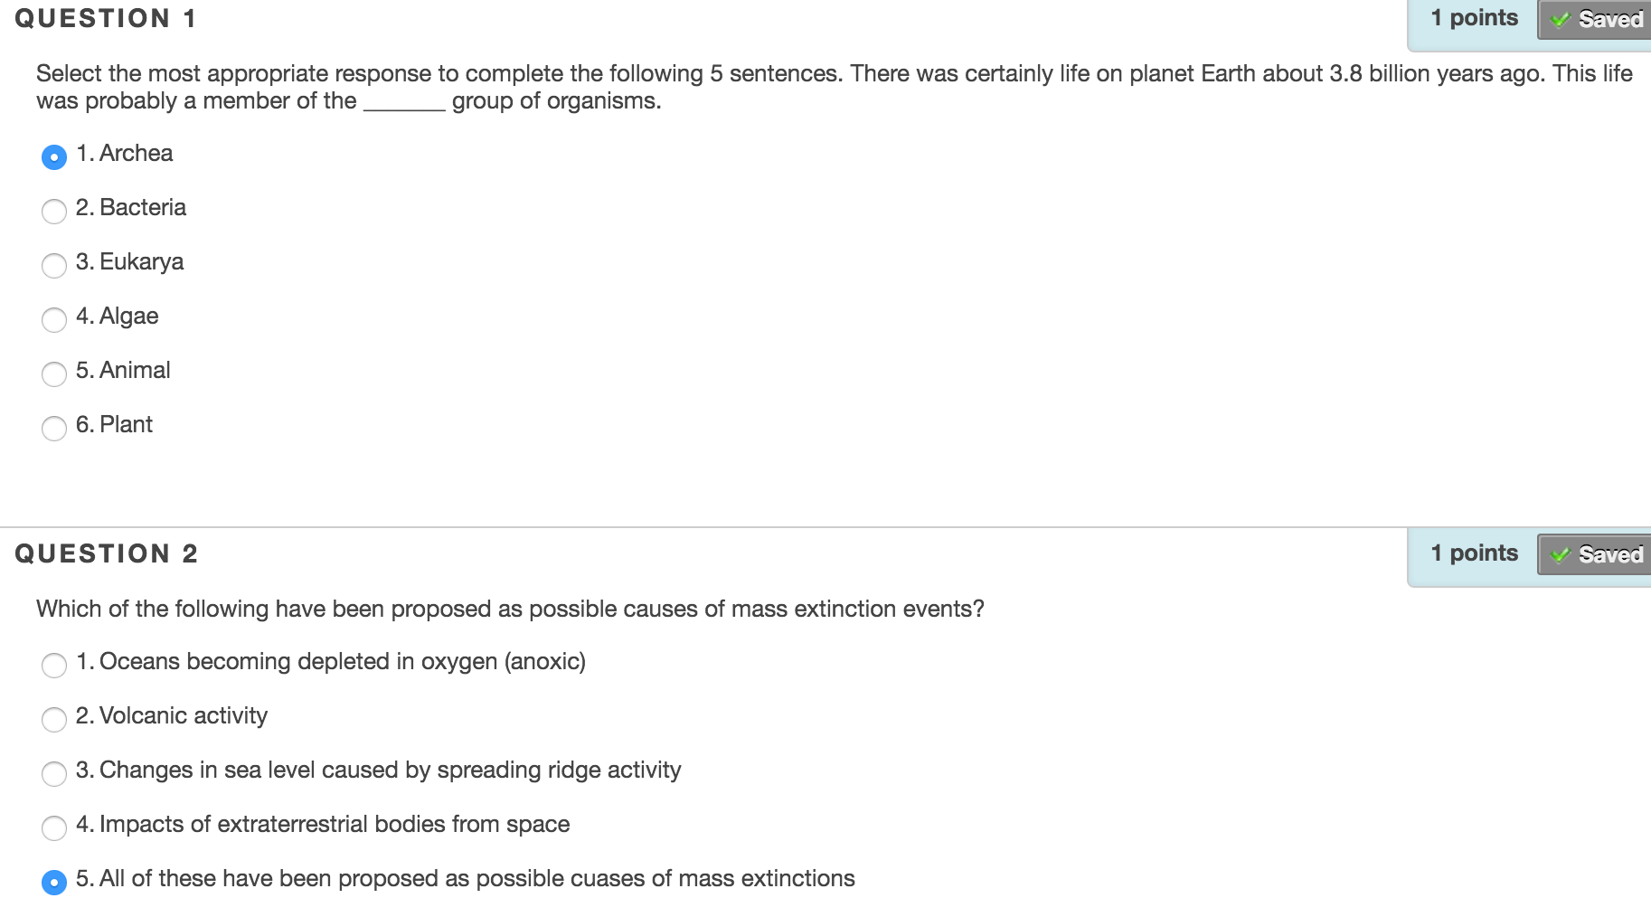Screen dimensions: 1651x917
Task: Select the Archea radio option
Action: [x=54, y=157]
